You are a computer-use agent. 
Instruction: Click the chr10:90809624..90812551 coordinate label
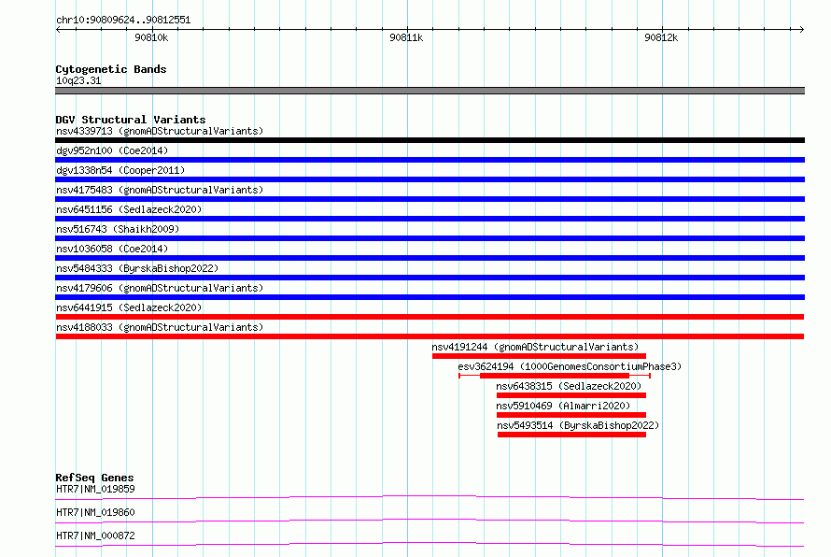123,21
